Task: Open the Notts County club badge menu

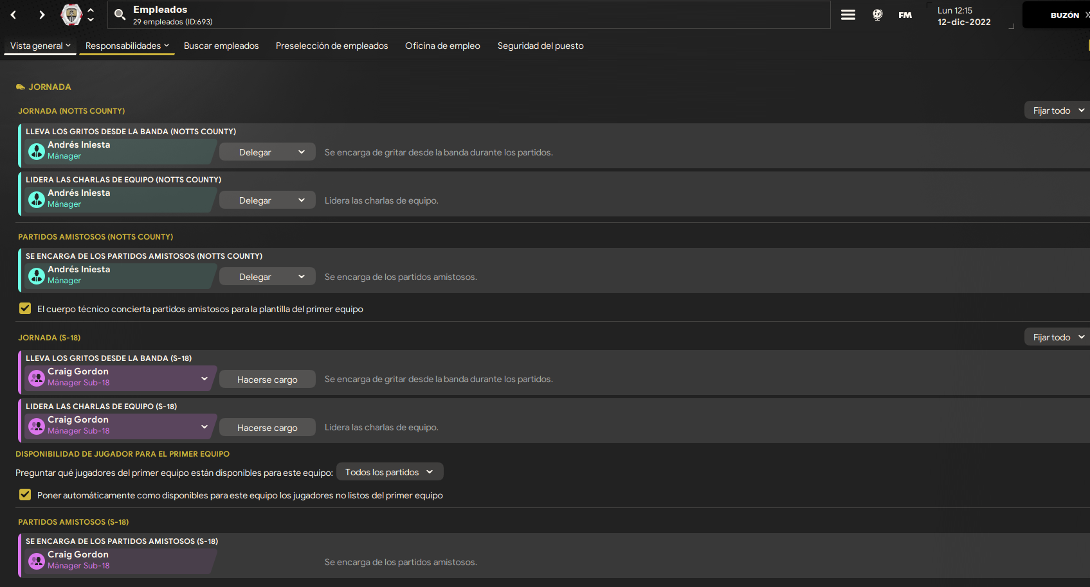Action: click(x=71, y=14)
